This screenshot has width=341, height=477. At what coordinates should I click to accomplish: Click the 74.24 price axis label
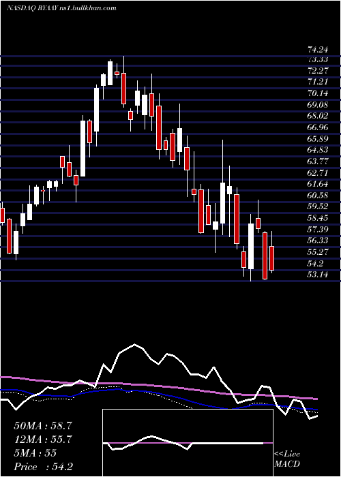point(318,48)
